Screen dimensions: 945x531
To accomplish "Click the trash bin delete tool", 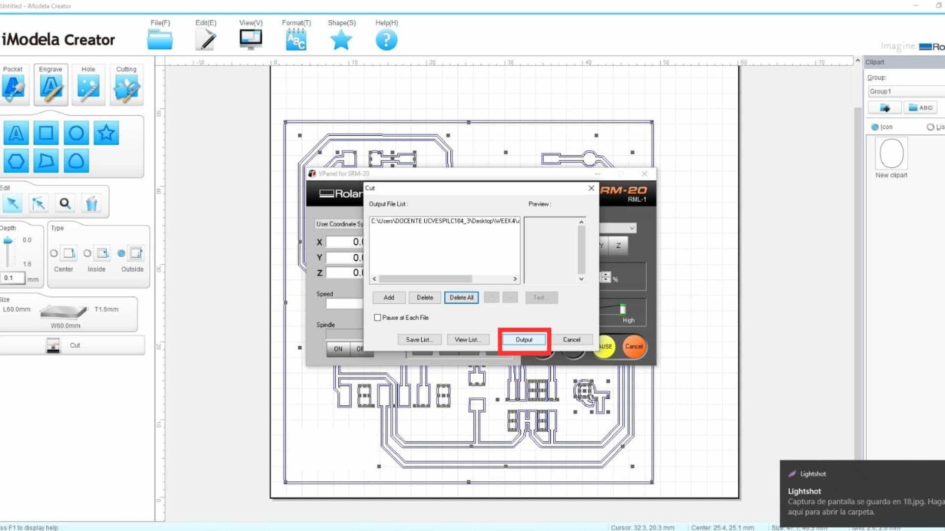I will pyautogui.click(x=92, y=203).
